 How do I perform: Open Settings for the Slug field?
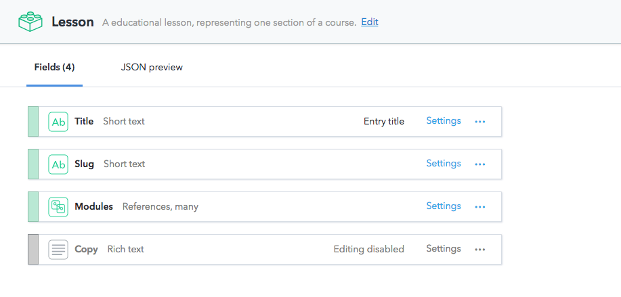coord(444,164)
